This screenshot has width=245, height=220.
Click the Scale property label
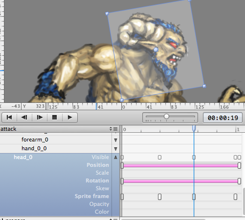pos(102,173)
